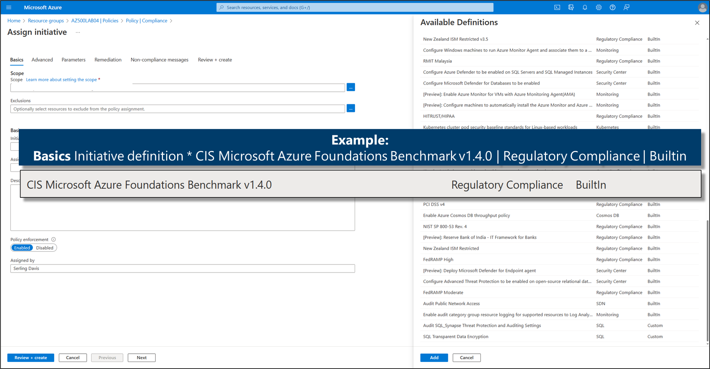Click the Available Definitions list scrollbar
This screenshot has width=710, height=369.
[x=708, y=281]
